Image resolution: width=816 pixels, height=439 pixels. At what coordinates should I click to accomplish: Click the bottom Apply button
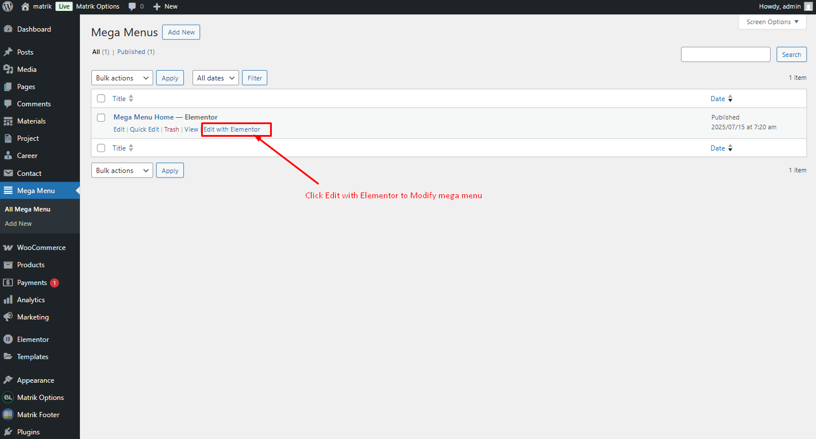click(170, 171)
